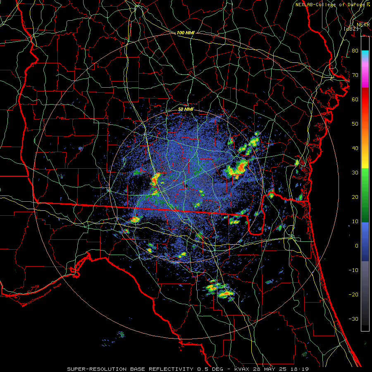Click the 50 value on the dBZ scale
This screenshot has width=372, height=372.
click(355, 124)
